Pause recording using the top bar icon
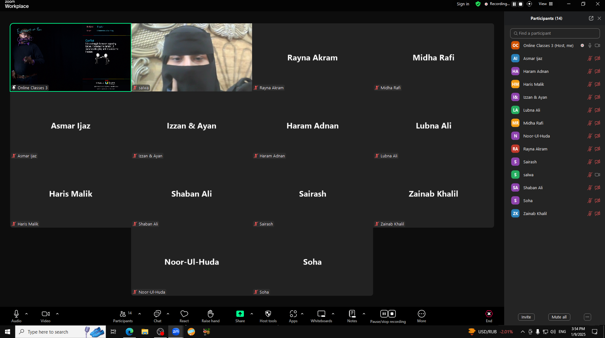This screenshot has height=338, width=605. [514, 4]
